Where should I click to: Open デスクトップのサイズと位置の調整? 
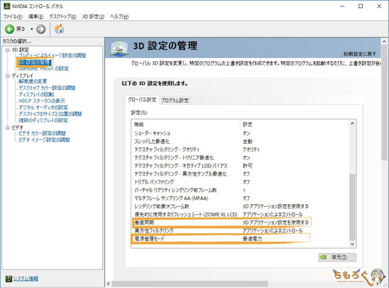(x=50, y=114)
